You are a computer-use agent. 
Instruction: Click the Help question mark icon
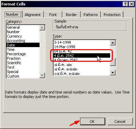point(125,4)
